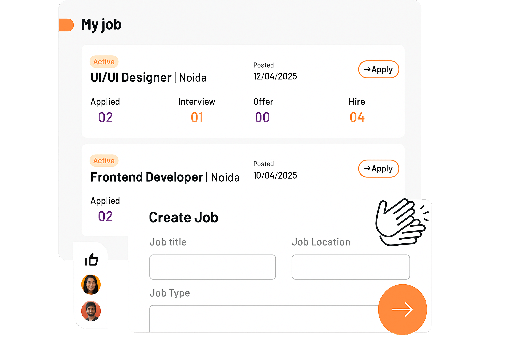Screen dimensions: 511x340
Task: Click the Job Location input field
Action: point(351,267)
